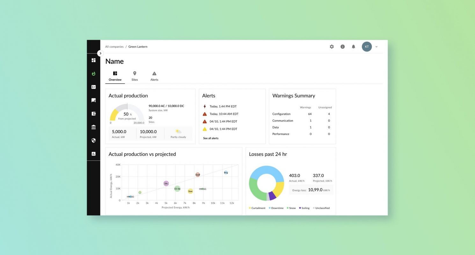This screenshot has height=255, width=475.
Task: Select the Stan bubble on scatter chart
Action: 190,191
